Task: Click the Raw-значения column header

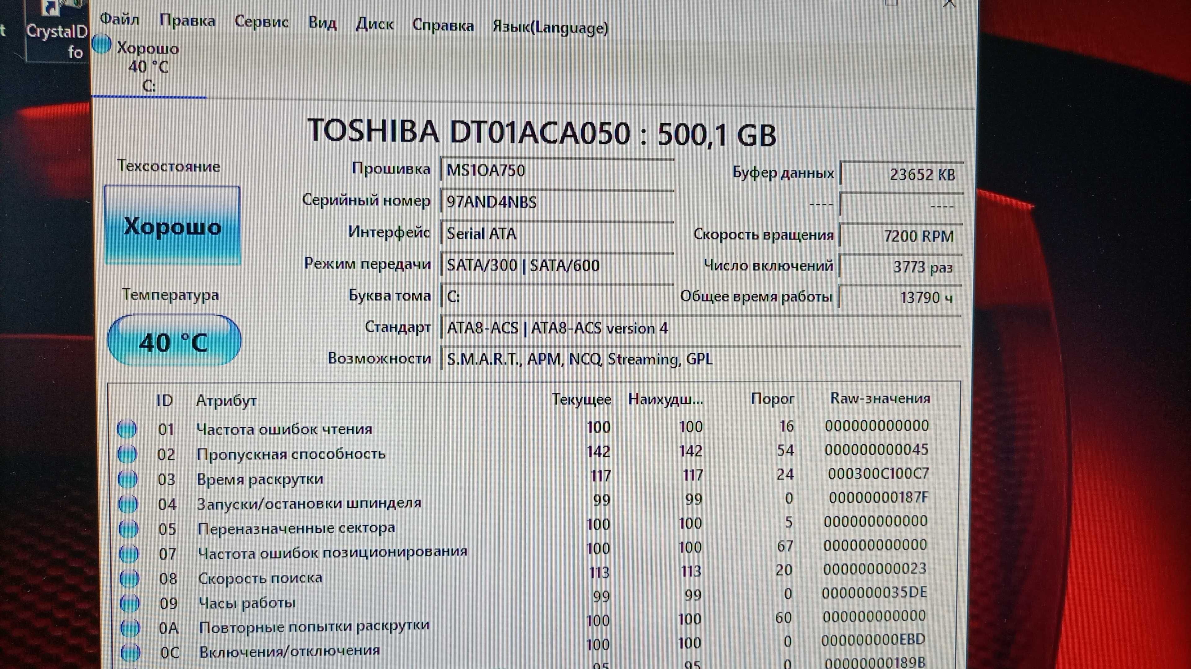Action: 880,398
